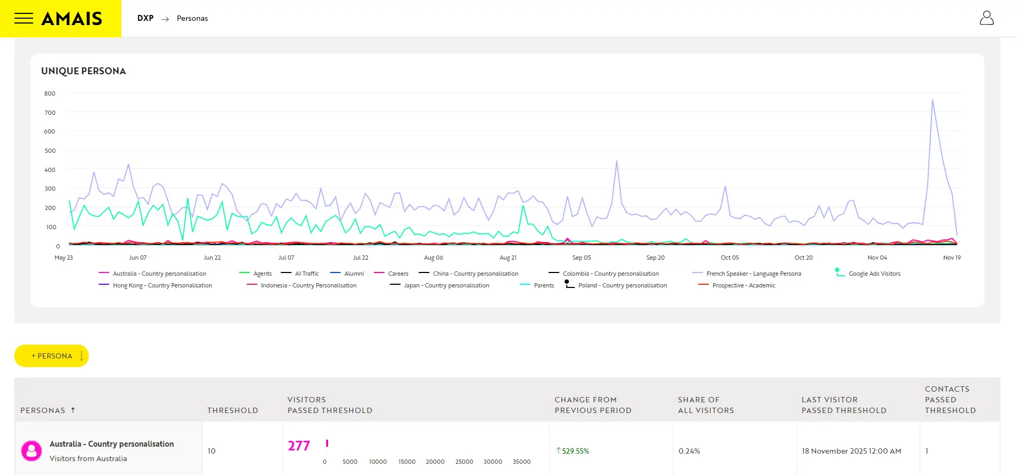Open the hamburger navigation menu
This screenshot has width=1017, height=475.
click(24, 19)
